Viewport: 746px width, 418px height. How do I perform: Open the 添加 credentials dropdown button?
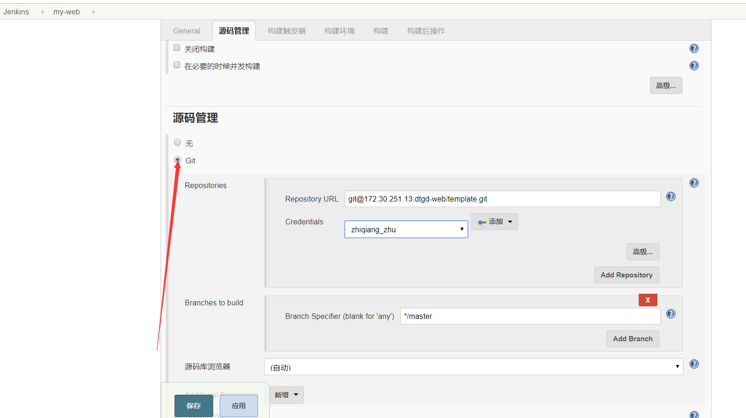[x=495, y=222]
